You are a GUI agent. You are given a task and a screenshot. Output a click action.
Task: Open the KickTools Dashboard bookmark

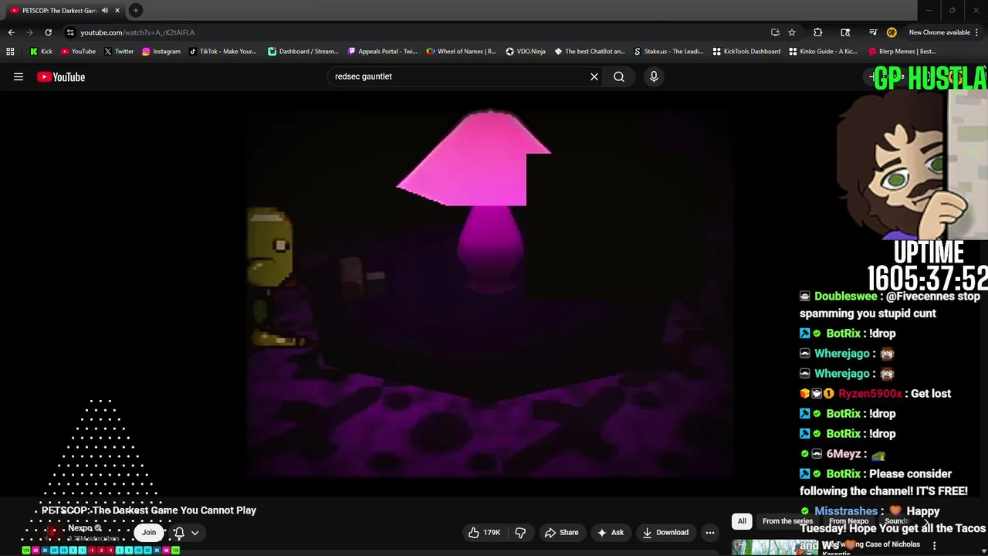746,52
